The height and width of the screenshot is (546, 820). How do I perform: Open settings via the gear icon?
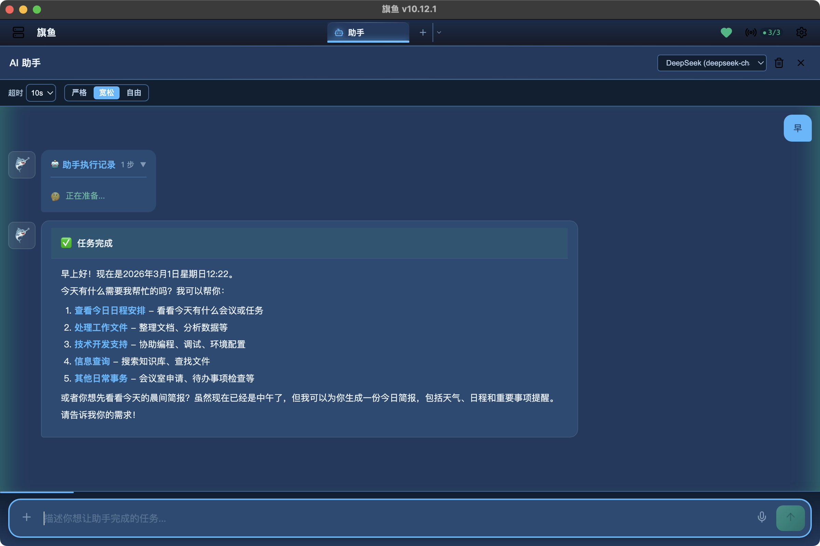[x=801, y=32]
